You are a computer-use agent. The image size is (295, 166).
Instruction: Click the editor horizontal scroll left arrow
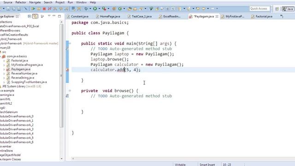(x=73, y=159)
